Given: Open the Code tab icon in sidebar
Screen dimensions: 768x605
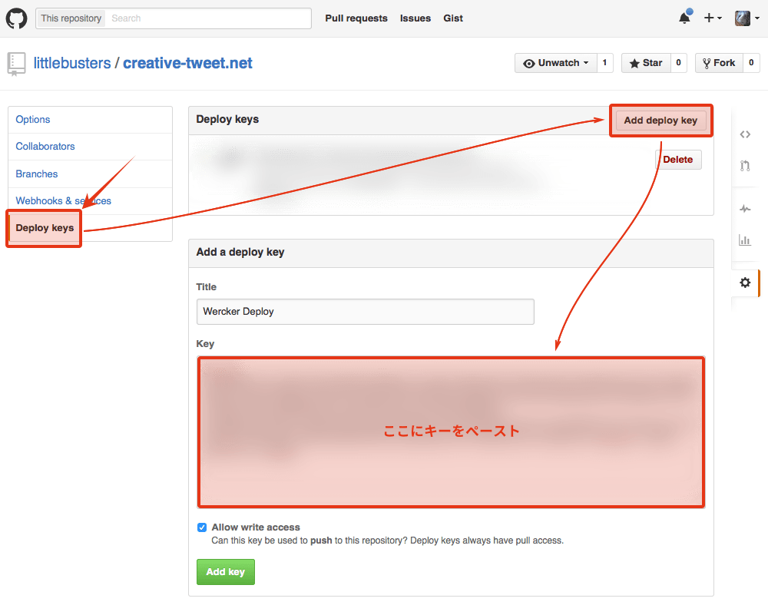Looking at the screenshot, I should (x=744, y=134).
